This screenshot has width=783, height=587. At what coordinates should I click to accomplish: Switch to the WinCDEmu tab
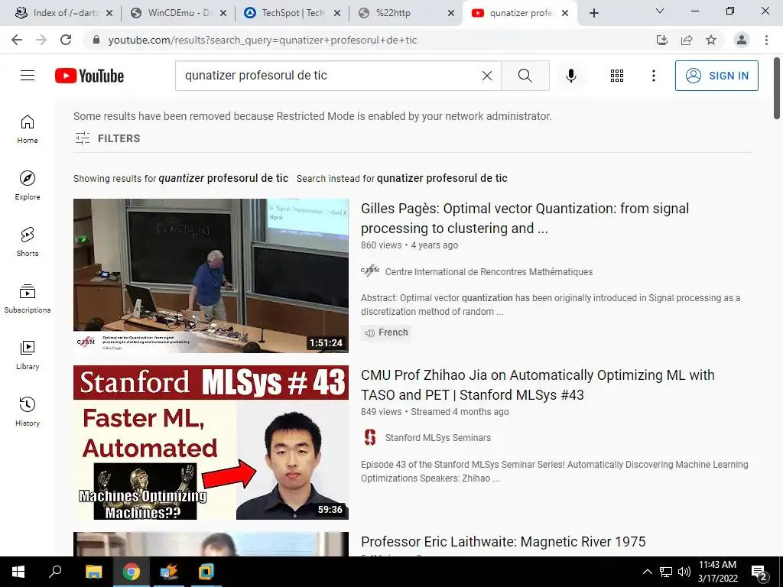tap(178, 13)
